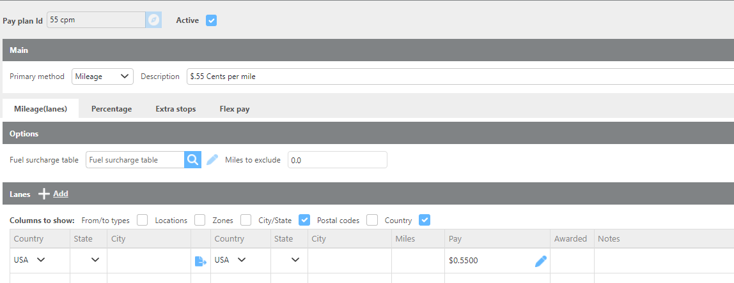
Task: Click the blue document arrow icon in lane row
Action: tap(200, 261)
